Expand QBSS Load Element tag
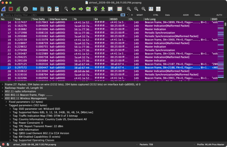The image size is (227, 147). pos(10,133)
